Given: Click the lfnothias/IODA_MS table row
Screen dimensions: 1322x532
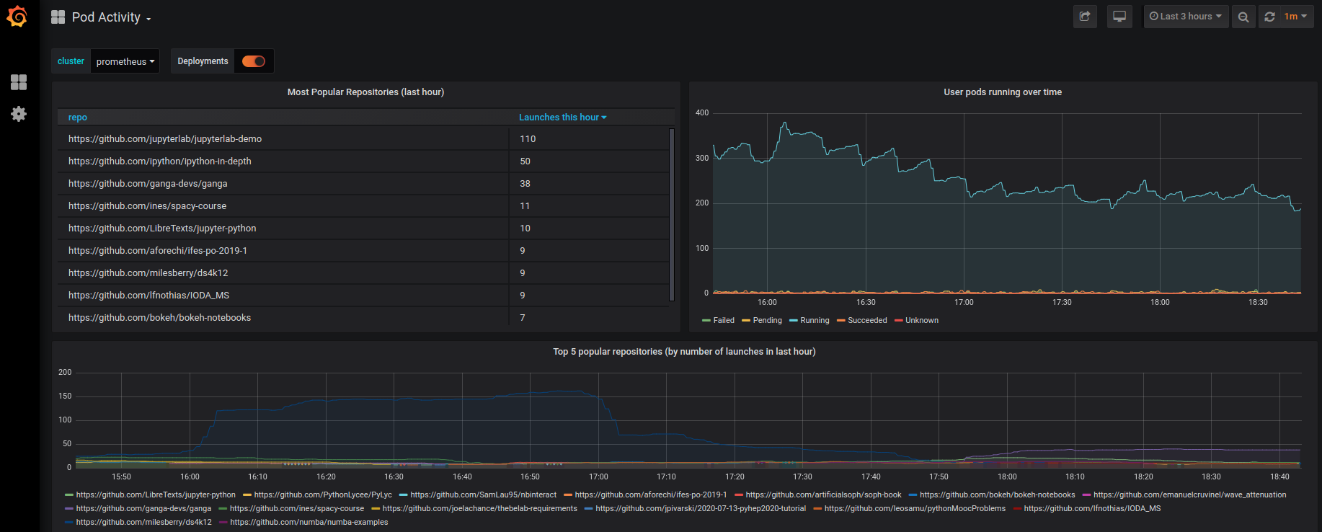Looking at the screenshot, I should 363,296.
